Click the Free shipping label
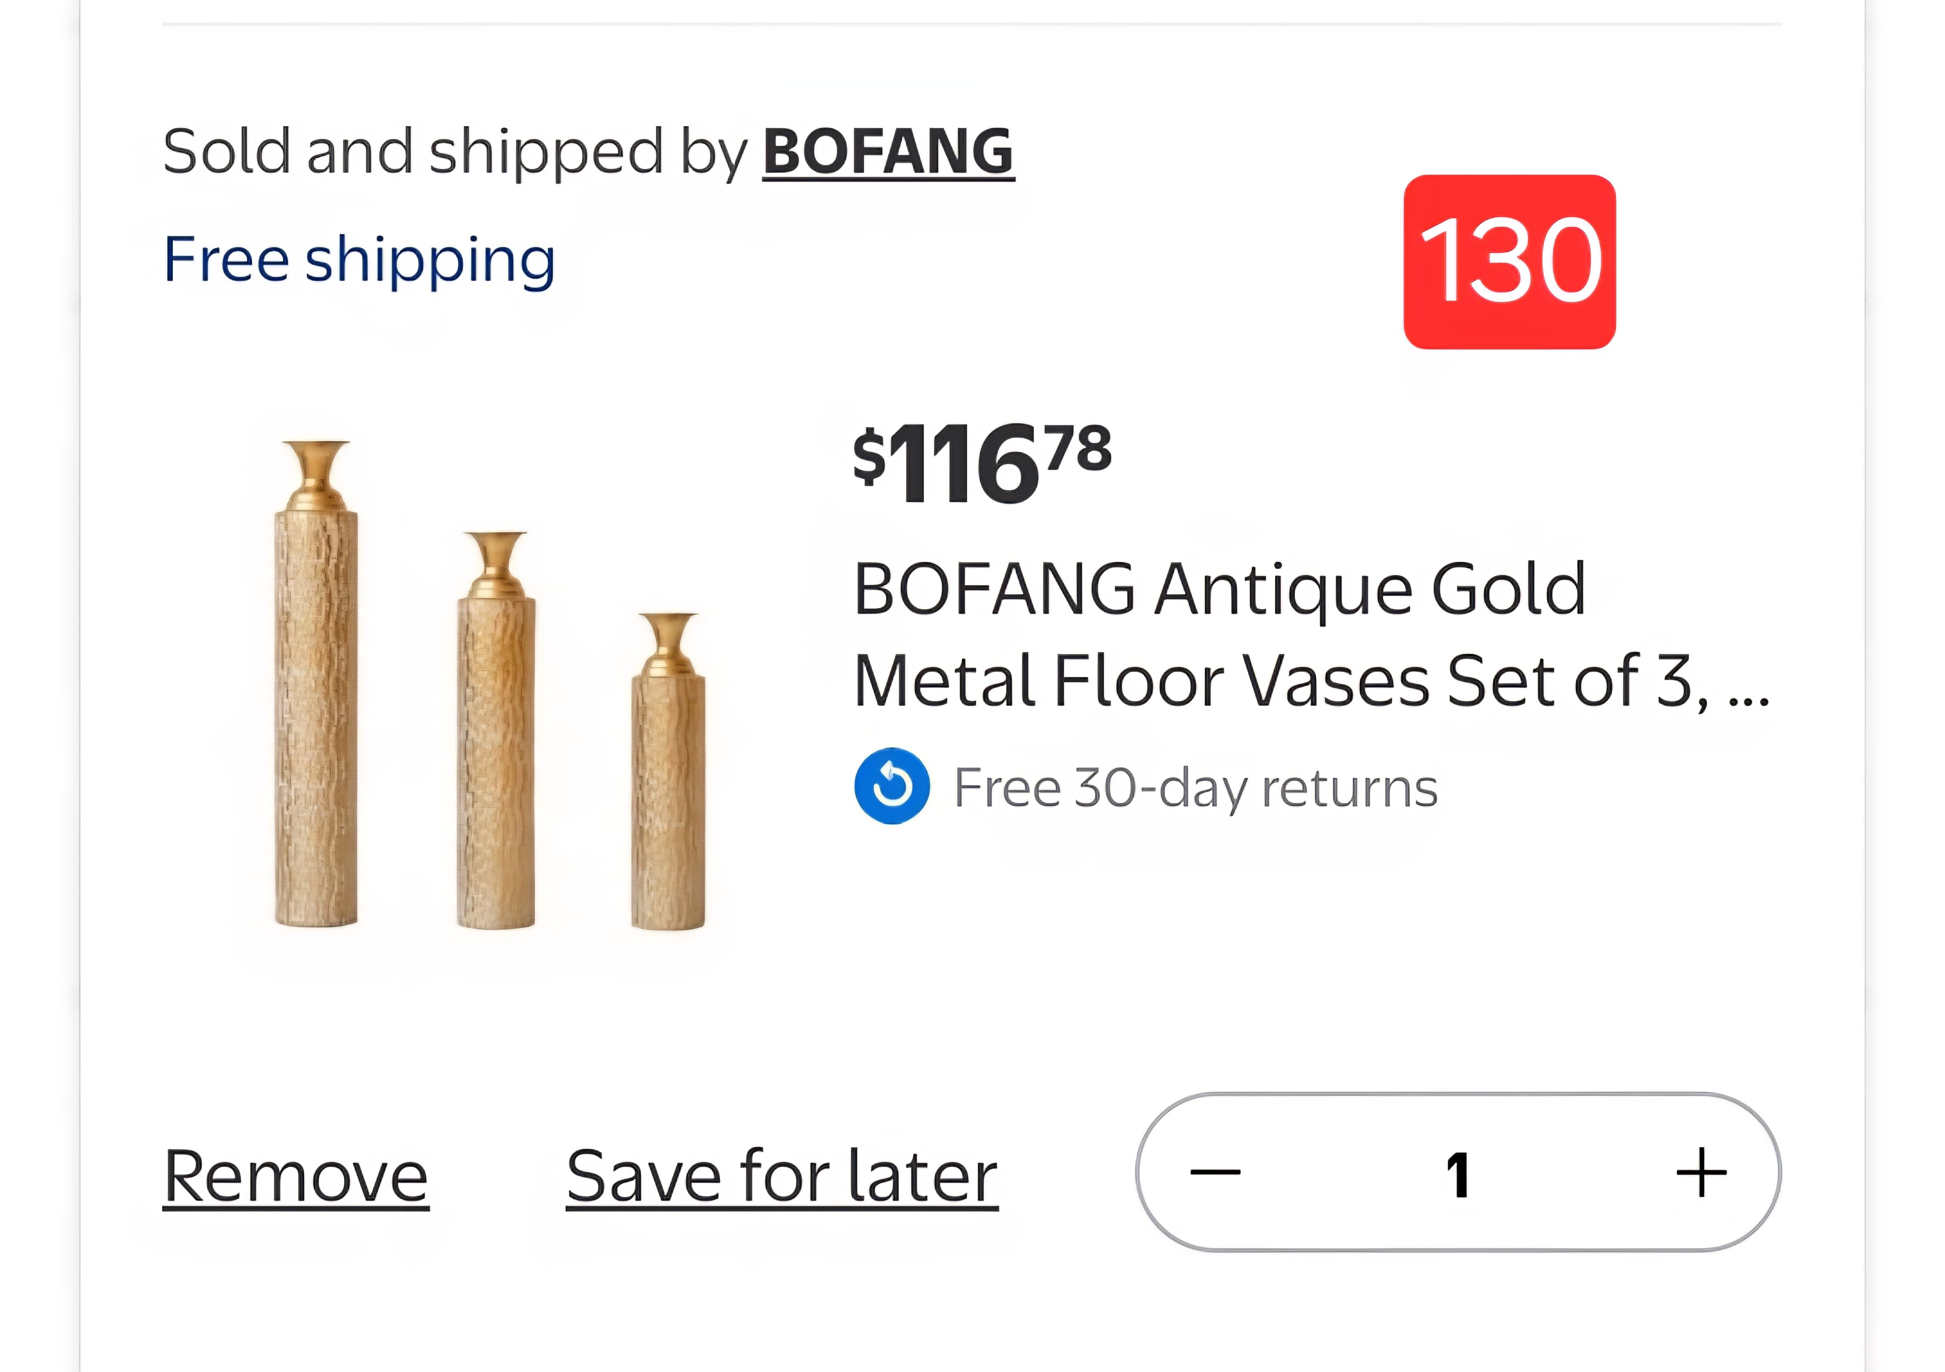Image resolution: width=1945 pixels, height=1372 pixels. pyautogui.click(x=359, y=259)
